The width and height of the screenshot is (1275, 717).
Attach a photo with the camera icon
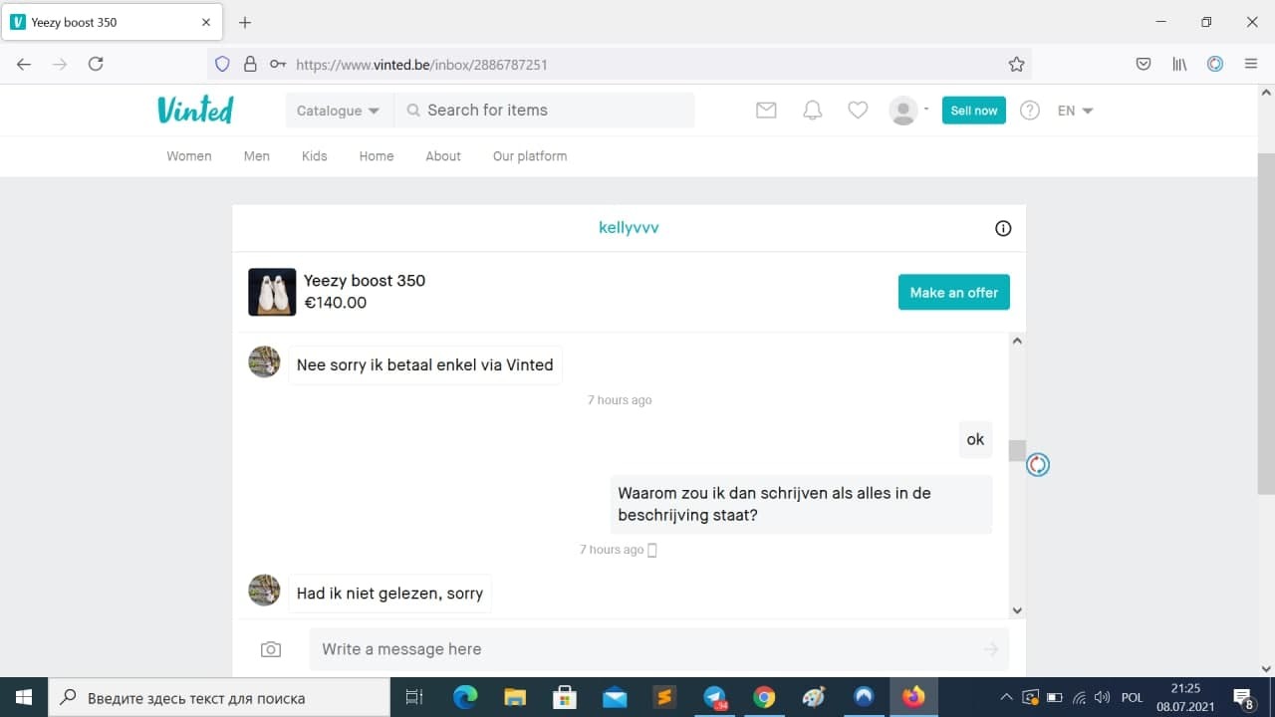pos(271,649)
